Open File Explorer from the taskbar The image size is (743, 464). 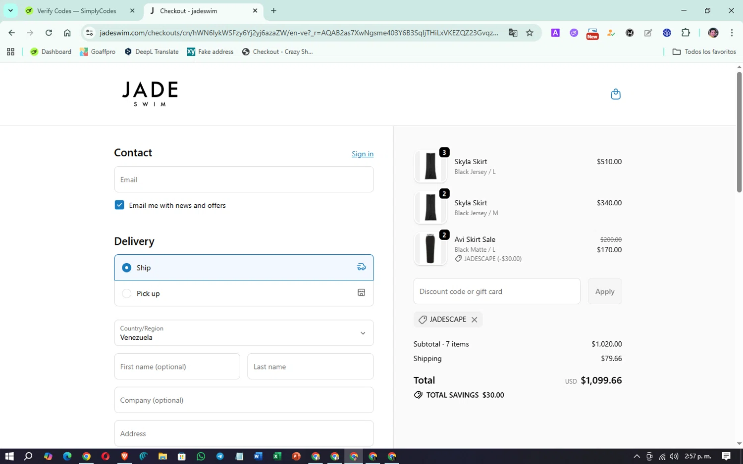coord(162,456)
